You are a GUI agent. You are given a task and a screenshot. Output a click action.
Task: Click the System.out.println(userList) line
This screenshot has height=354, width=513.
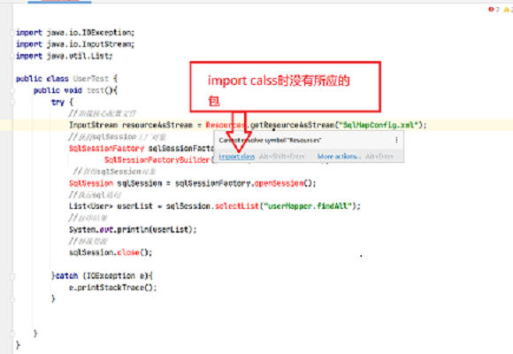(133, 229)
